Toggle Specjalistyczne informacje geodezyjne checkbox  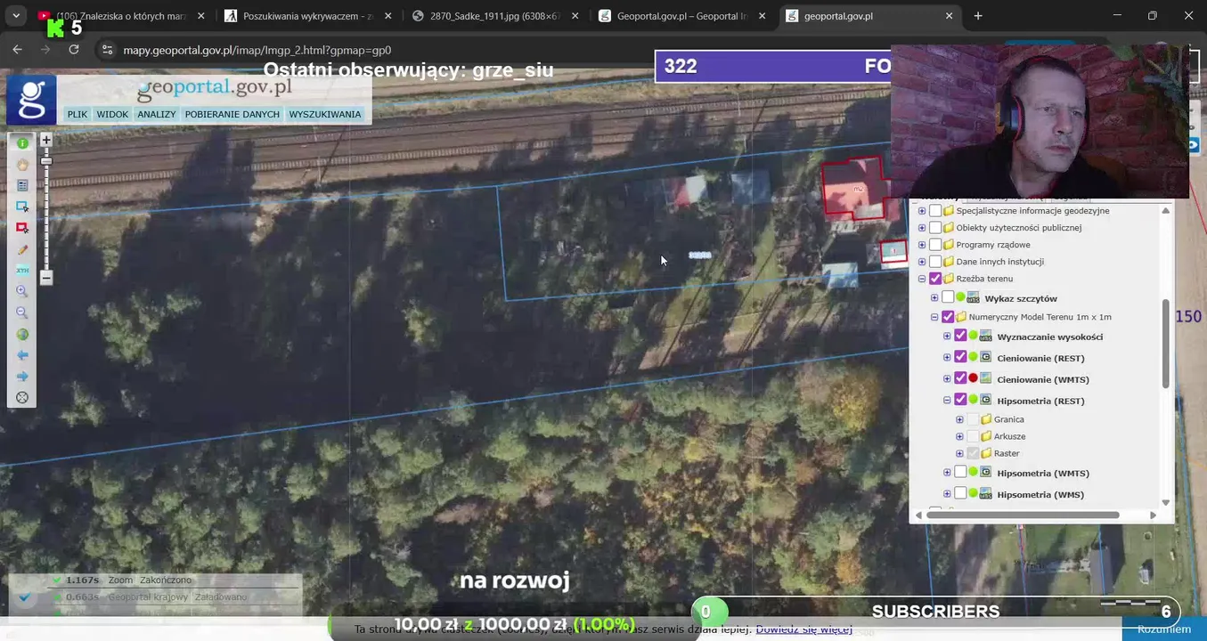click(935, 211)
